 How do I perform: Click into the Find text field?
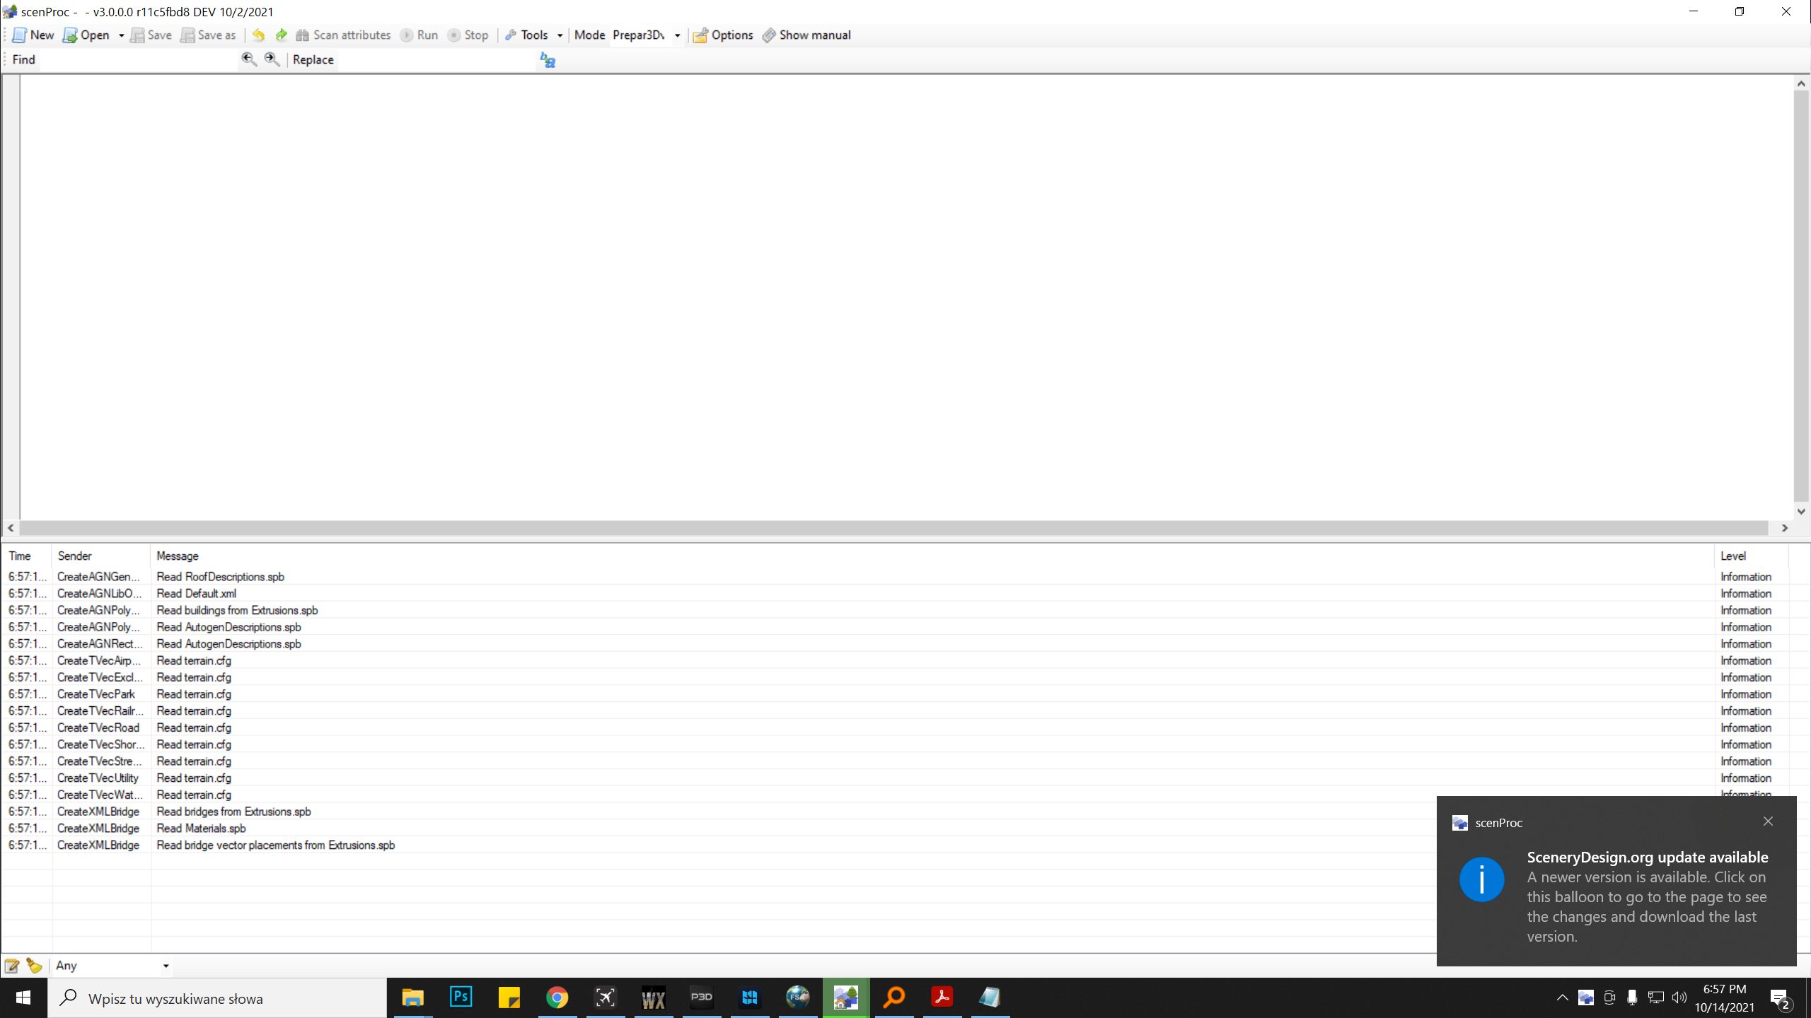pyautogui.click(x=139, y=60)
